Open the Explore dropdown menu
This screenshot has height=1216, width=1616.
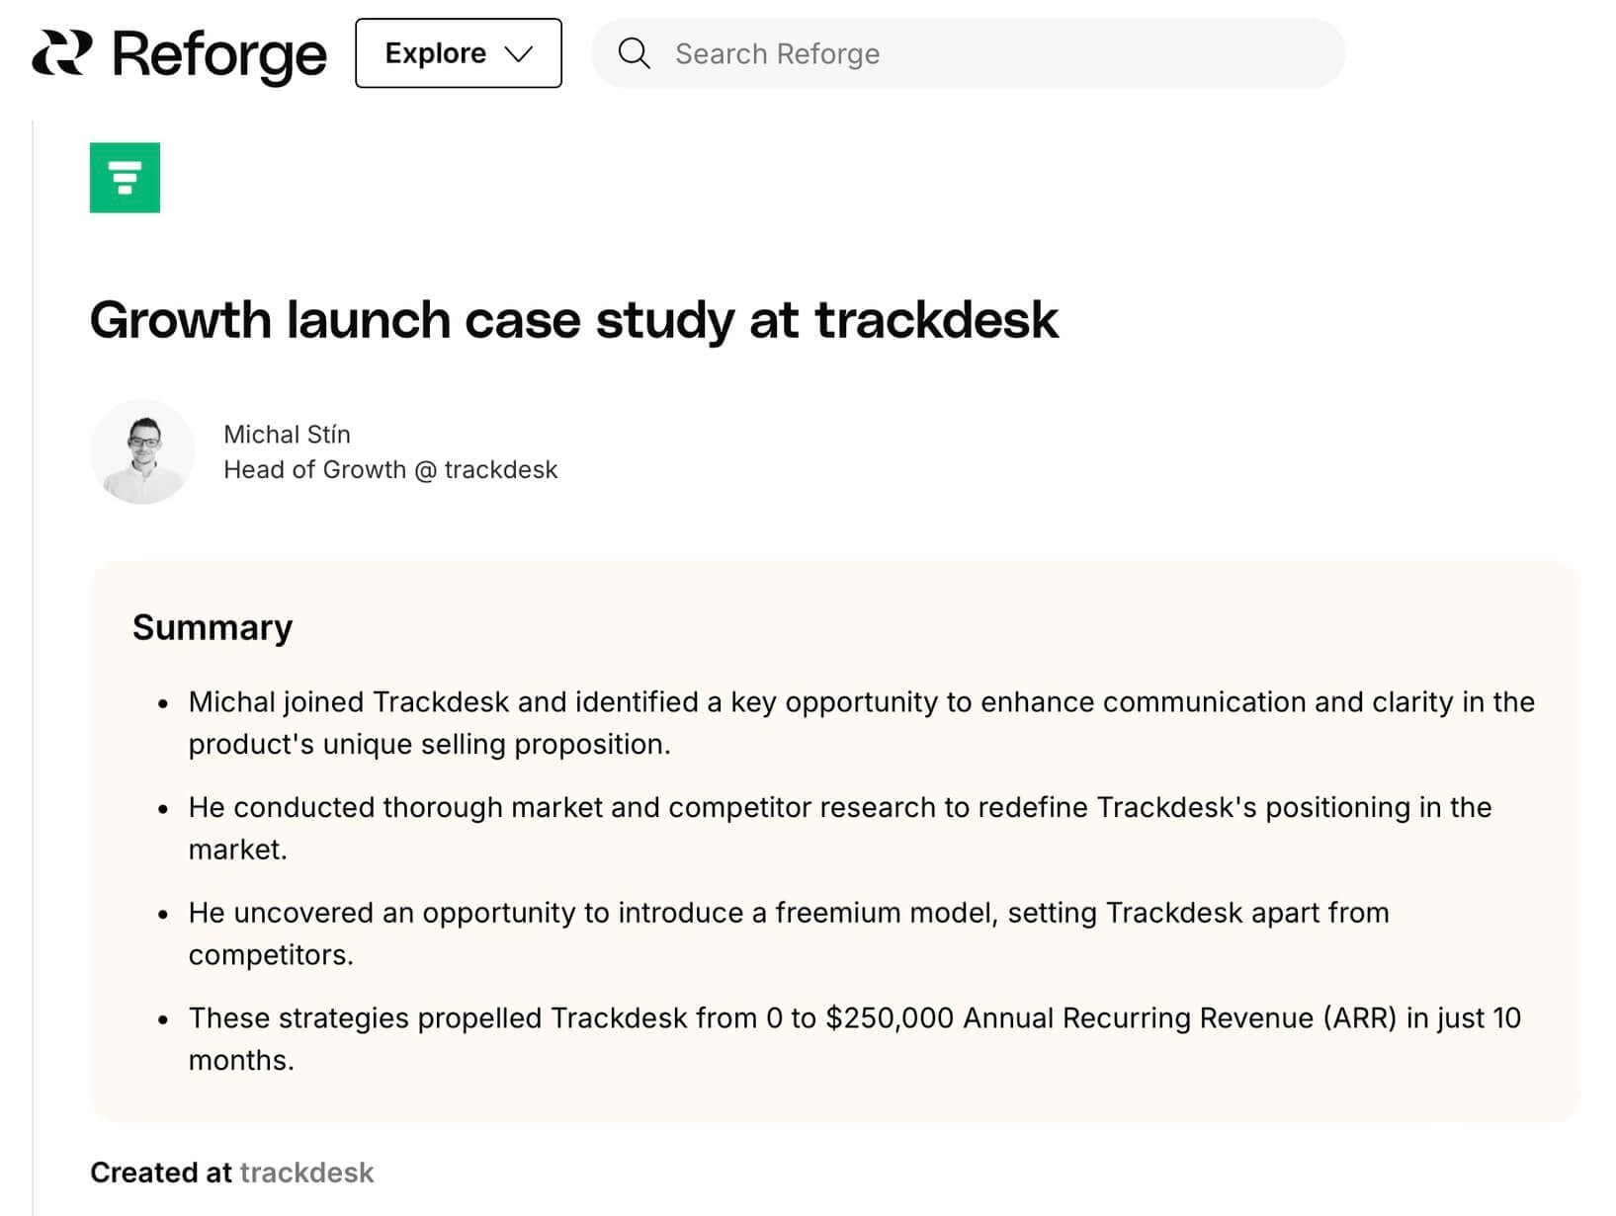(x=459, y=53)
